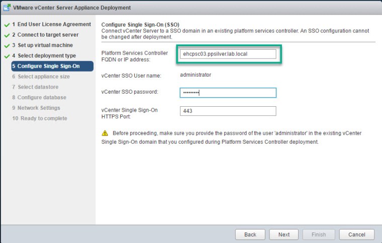Click the yellow warning triangle icon
This screenshot has height=243, width=382.
click(105, 133)
